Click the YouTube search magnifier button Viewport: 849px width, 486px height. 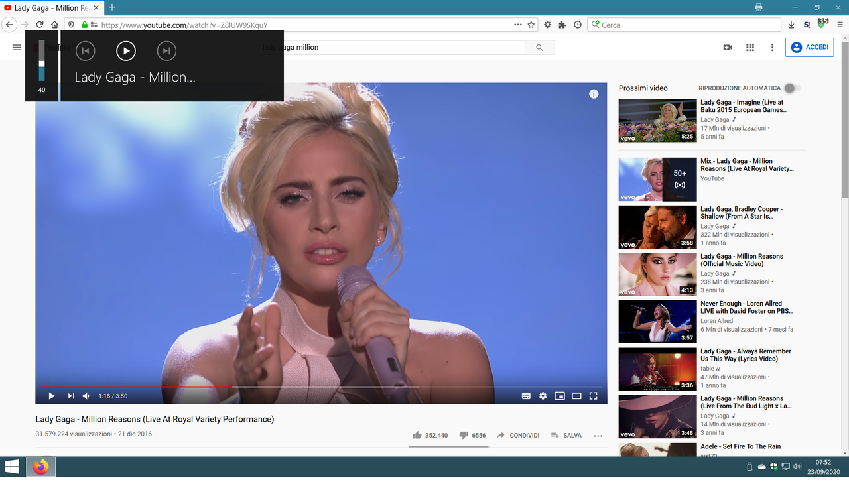(539, 48)
